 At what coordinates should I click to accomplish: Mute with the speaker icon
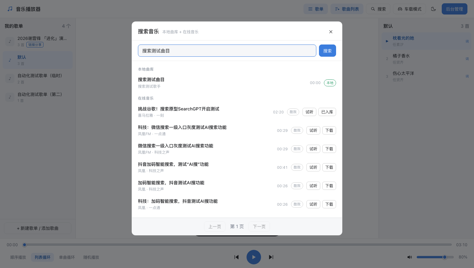(x=409, y=257)
